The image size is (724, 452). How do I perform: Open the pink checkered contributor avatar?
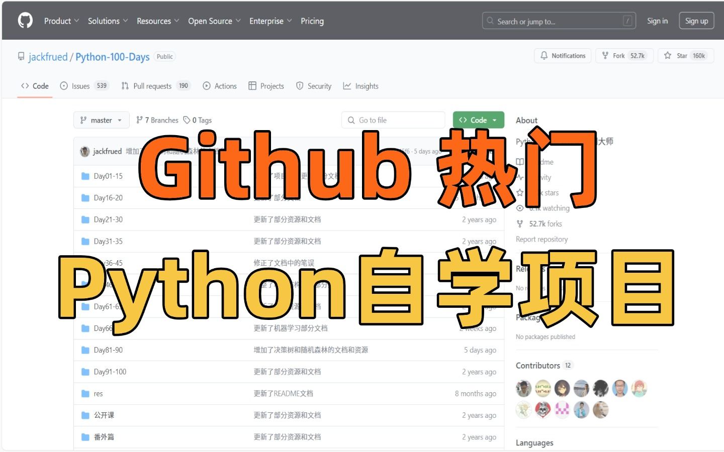tap(562, 410)
